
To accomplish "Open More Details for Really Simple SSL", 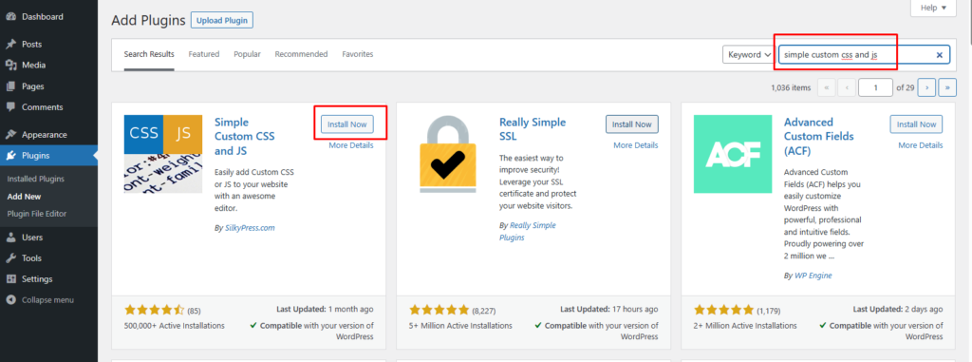I will (636, 145).
